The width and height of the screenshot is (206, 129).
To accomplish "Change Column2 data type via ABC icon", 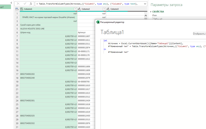I will 79,9.
